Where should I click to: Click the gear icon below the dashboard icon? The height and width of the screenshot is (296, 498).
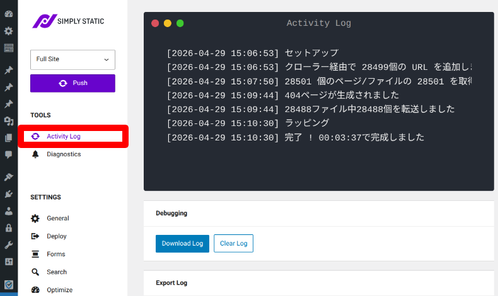pos(9,31)
